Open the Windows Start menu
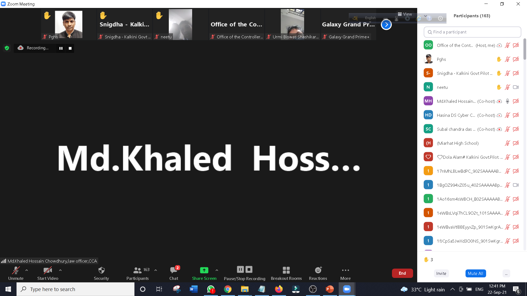The image size is (527, 296). pyautogui.click(x=8, y=289)
